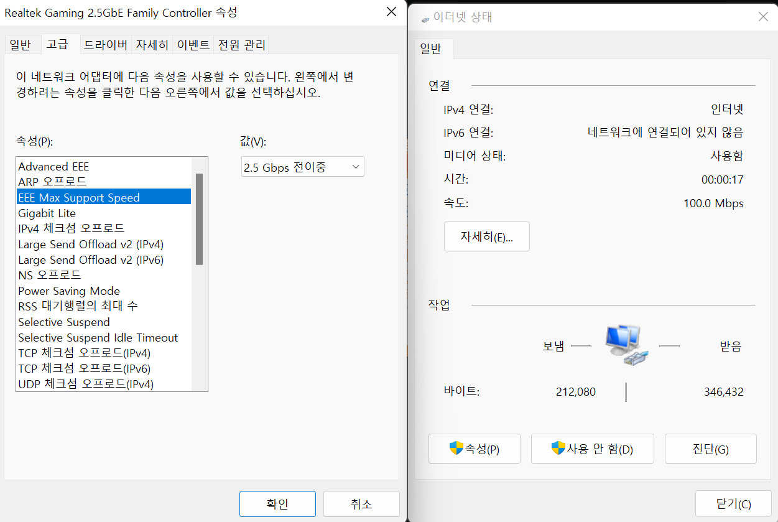Screen dimensions: 778x522
Task: Select the 일반 tab in controller properties
Action: 20,45
